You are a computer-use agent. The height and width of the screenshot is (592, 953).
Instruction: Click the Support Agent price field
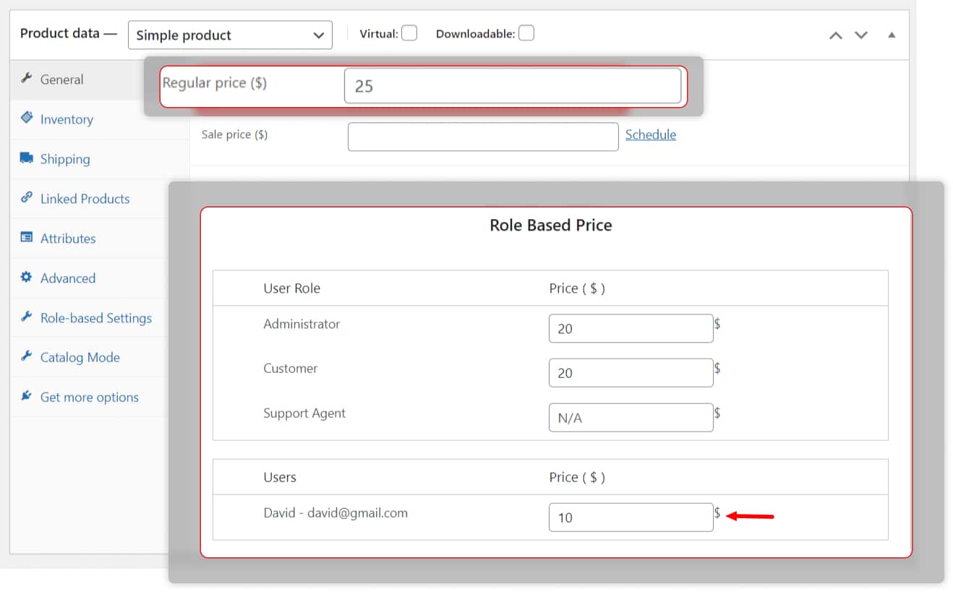point(631,418)
